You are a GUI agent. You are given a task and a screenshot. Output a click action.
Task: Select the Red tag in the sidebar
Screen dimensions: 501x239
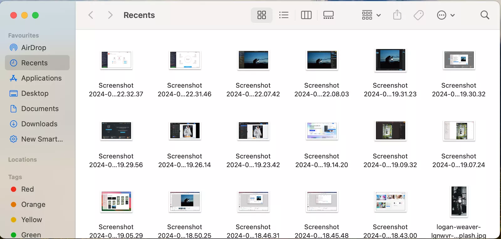27,189
